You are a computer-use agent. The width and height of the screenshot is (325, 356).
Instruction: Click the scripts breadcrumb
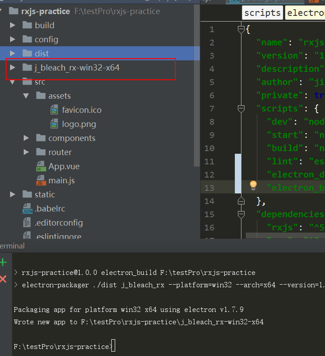[x=263, y=13]
